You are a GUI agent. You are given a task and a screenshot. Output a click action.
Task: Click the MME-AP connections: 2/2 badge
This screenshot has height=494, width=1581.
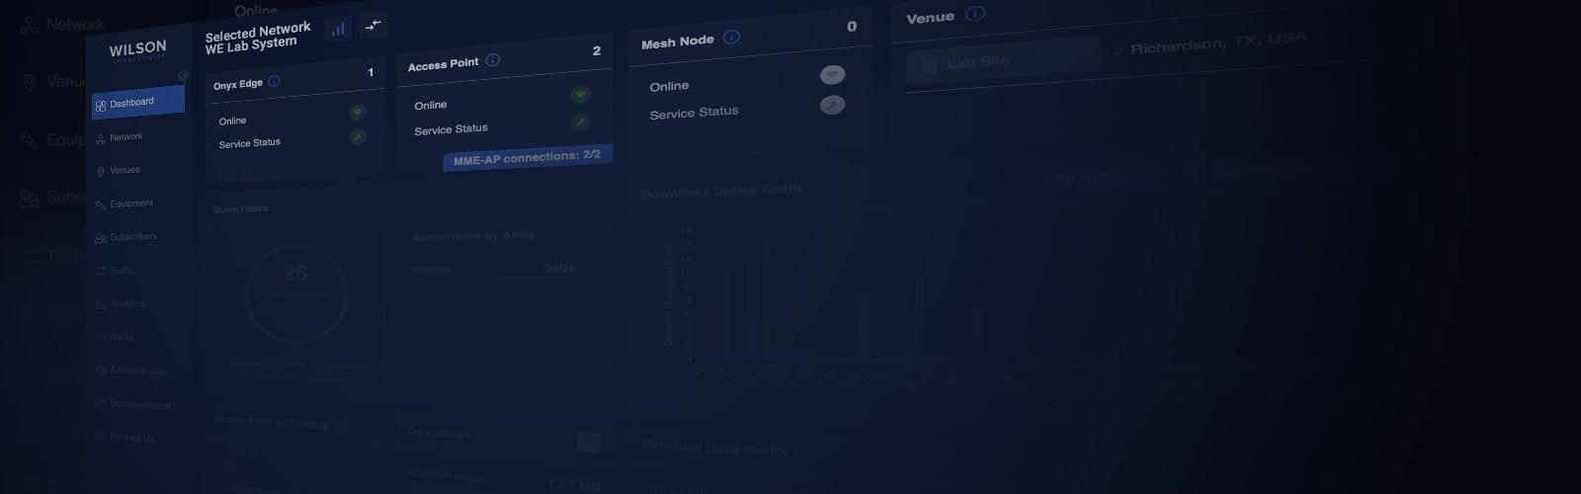coord(528,157)
